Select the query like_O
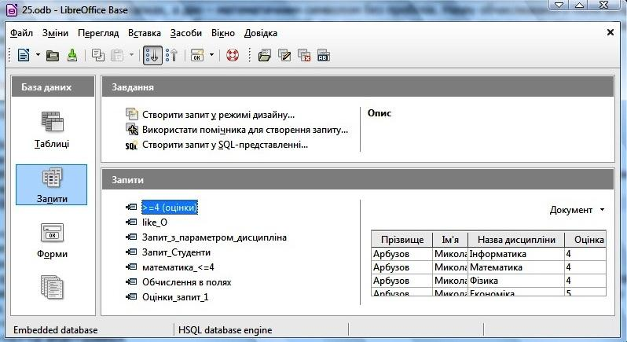 click(155, 222)
